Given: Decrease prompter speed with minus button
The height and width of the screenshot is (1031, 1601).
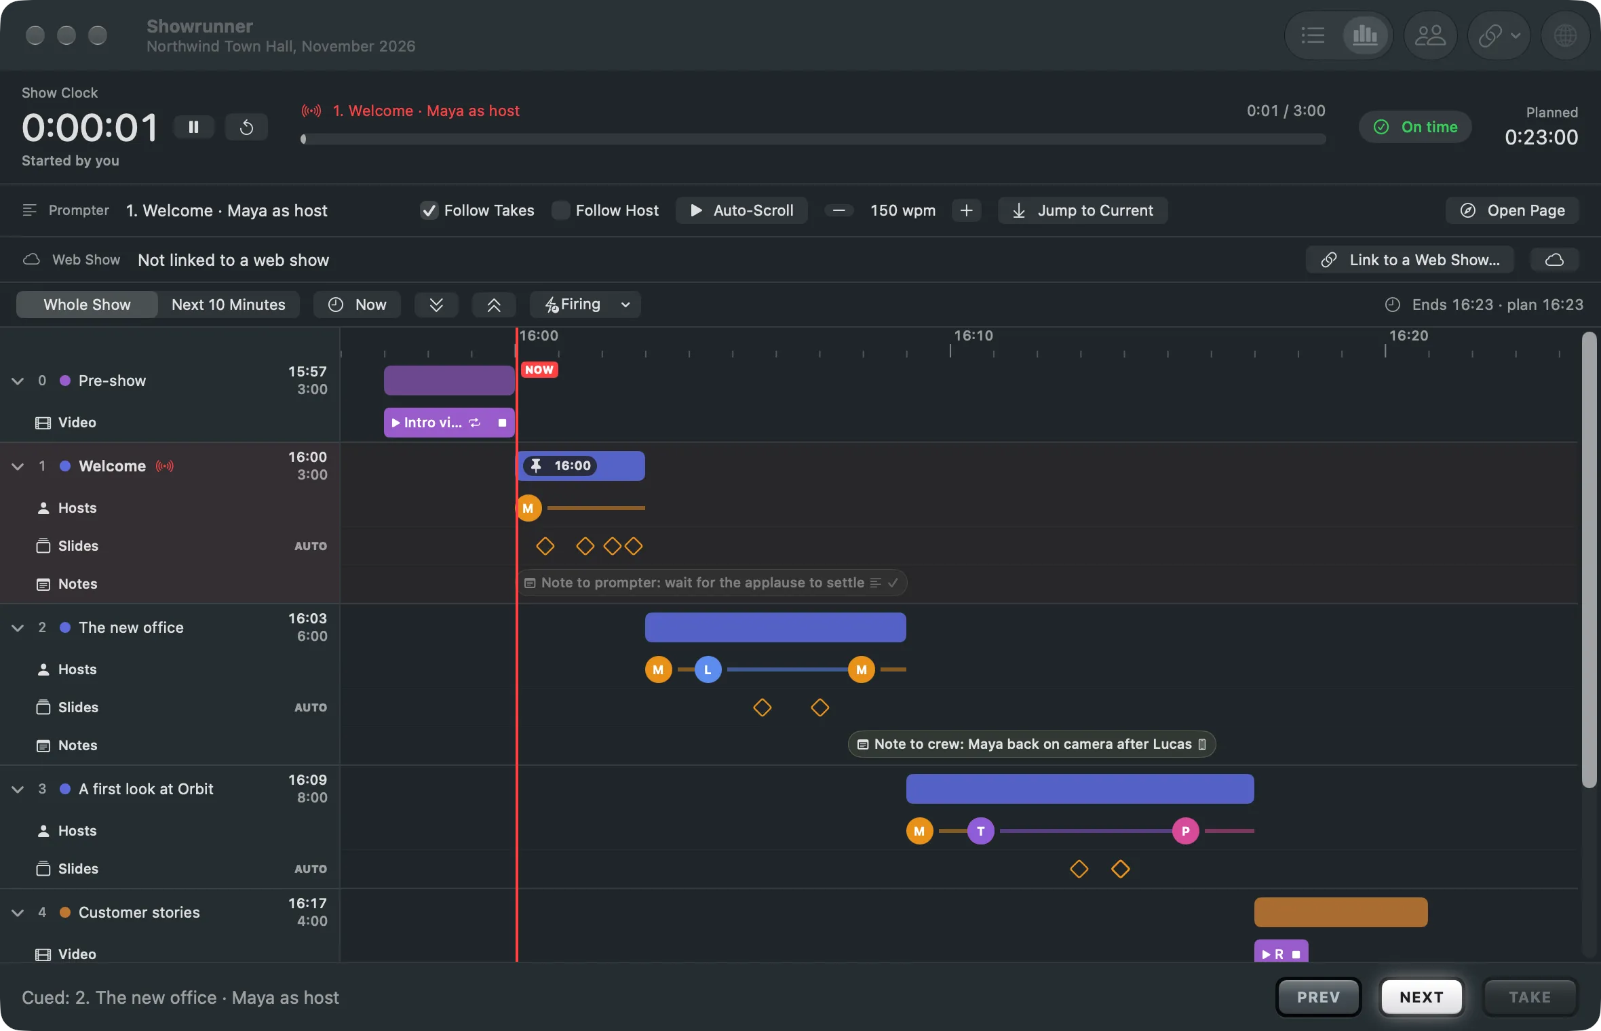Looking at the screenshot, I should [x=838, y=210].
